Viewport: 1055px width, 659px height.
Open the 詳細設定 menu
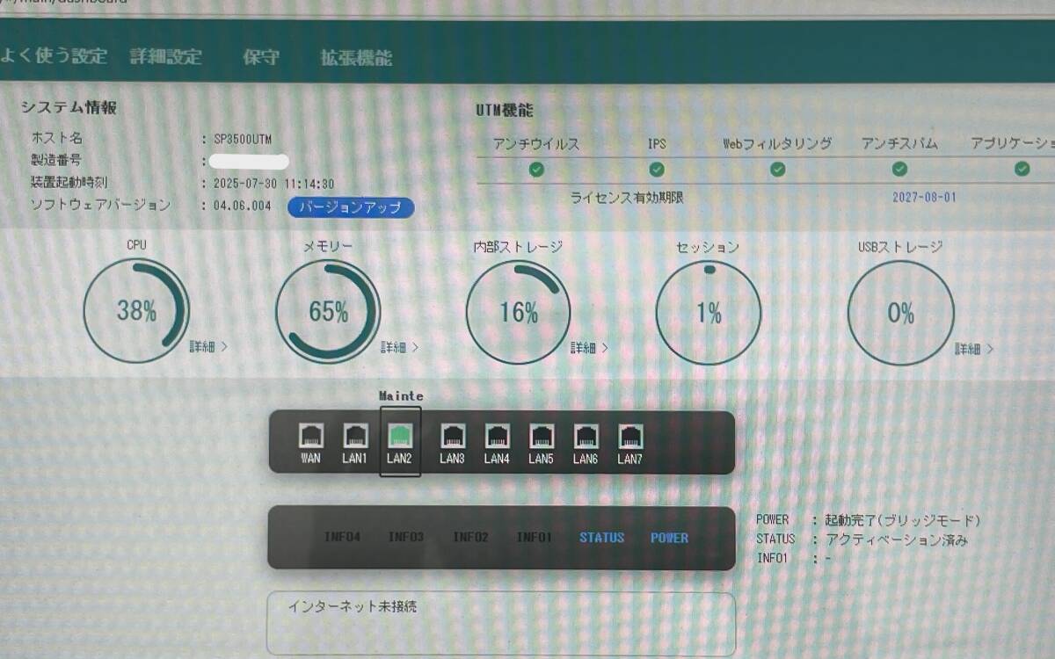pos(166,57)
